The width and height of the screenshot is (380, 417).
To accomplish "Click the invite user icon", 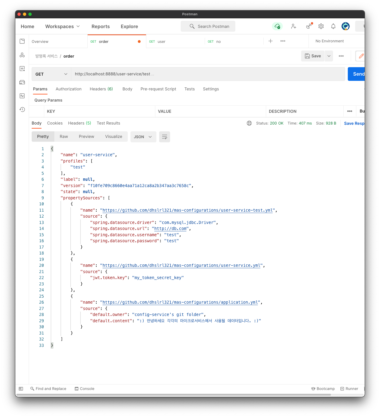I will pyautogui.click(x=293, y=26).
